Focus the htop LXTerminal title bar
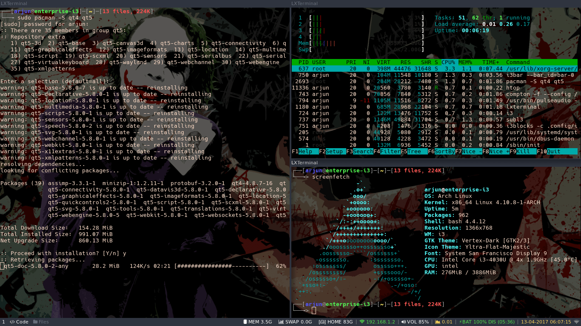This screenshot has width=581, height=326. click(436, 3)
